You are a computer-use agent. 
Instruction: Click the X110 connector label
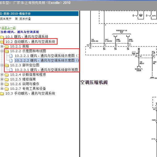point(153,139)
